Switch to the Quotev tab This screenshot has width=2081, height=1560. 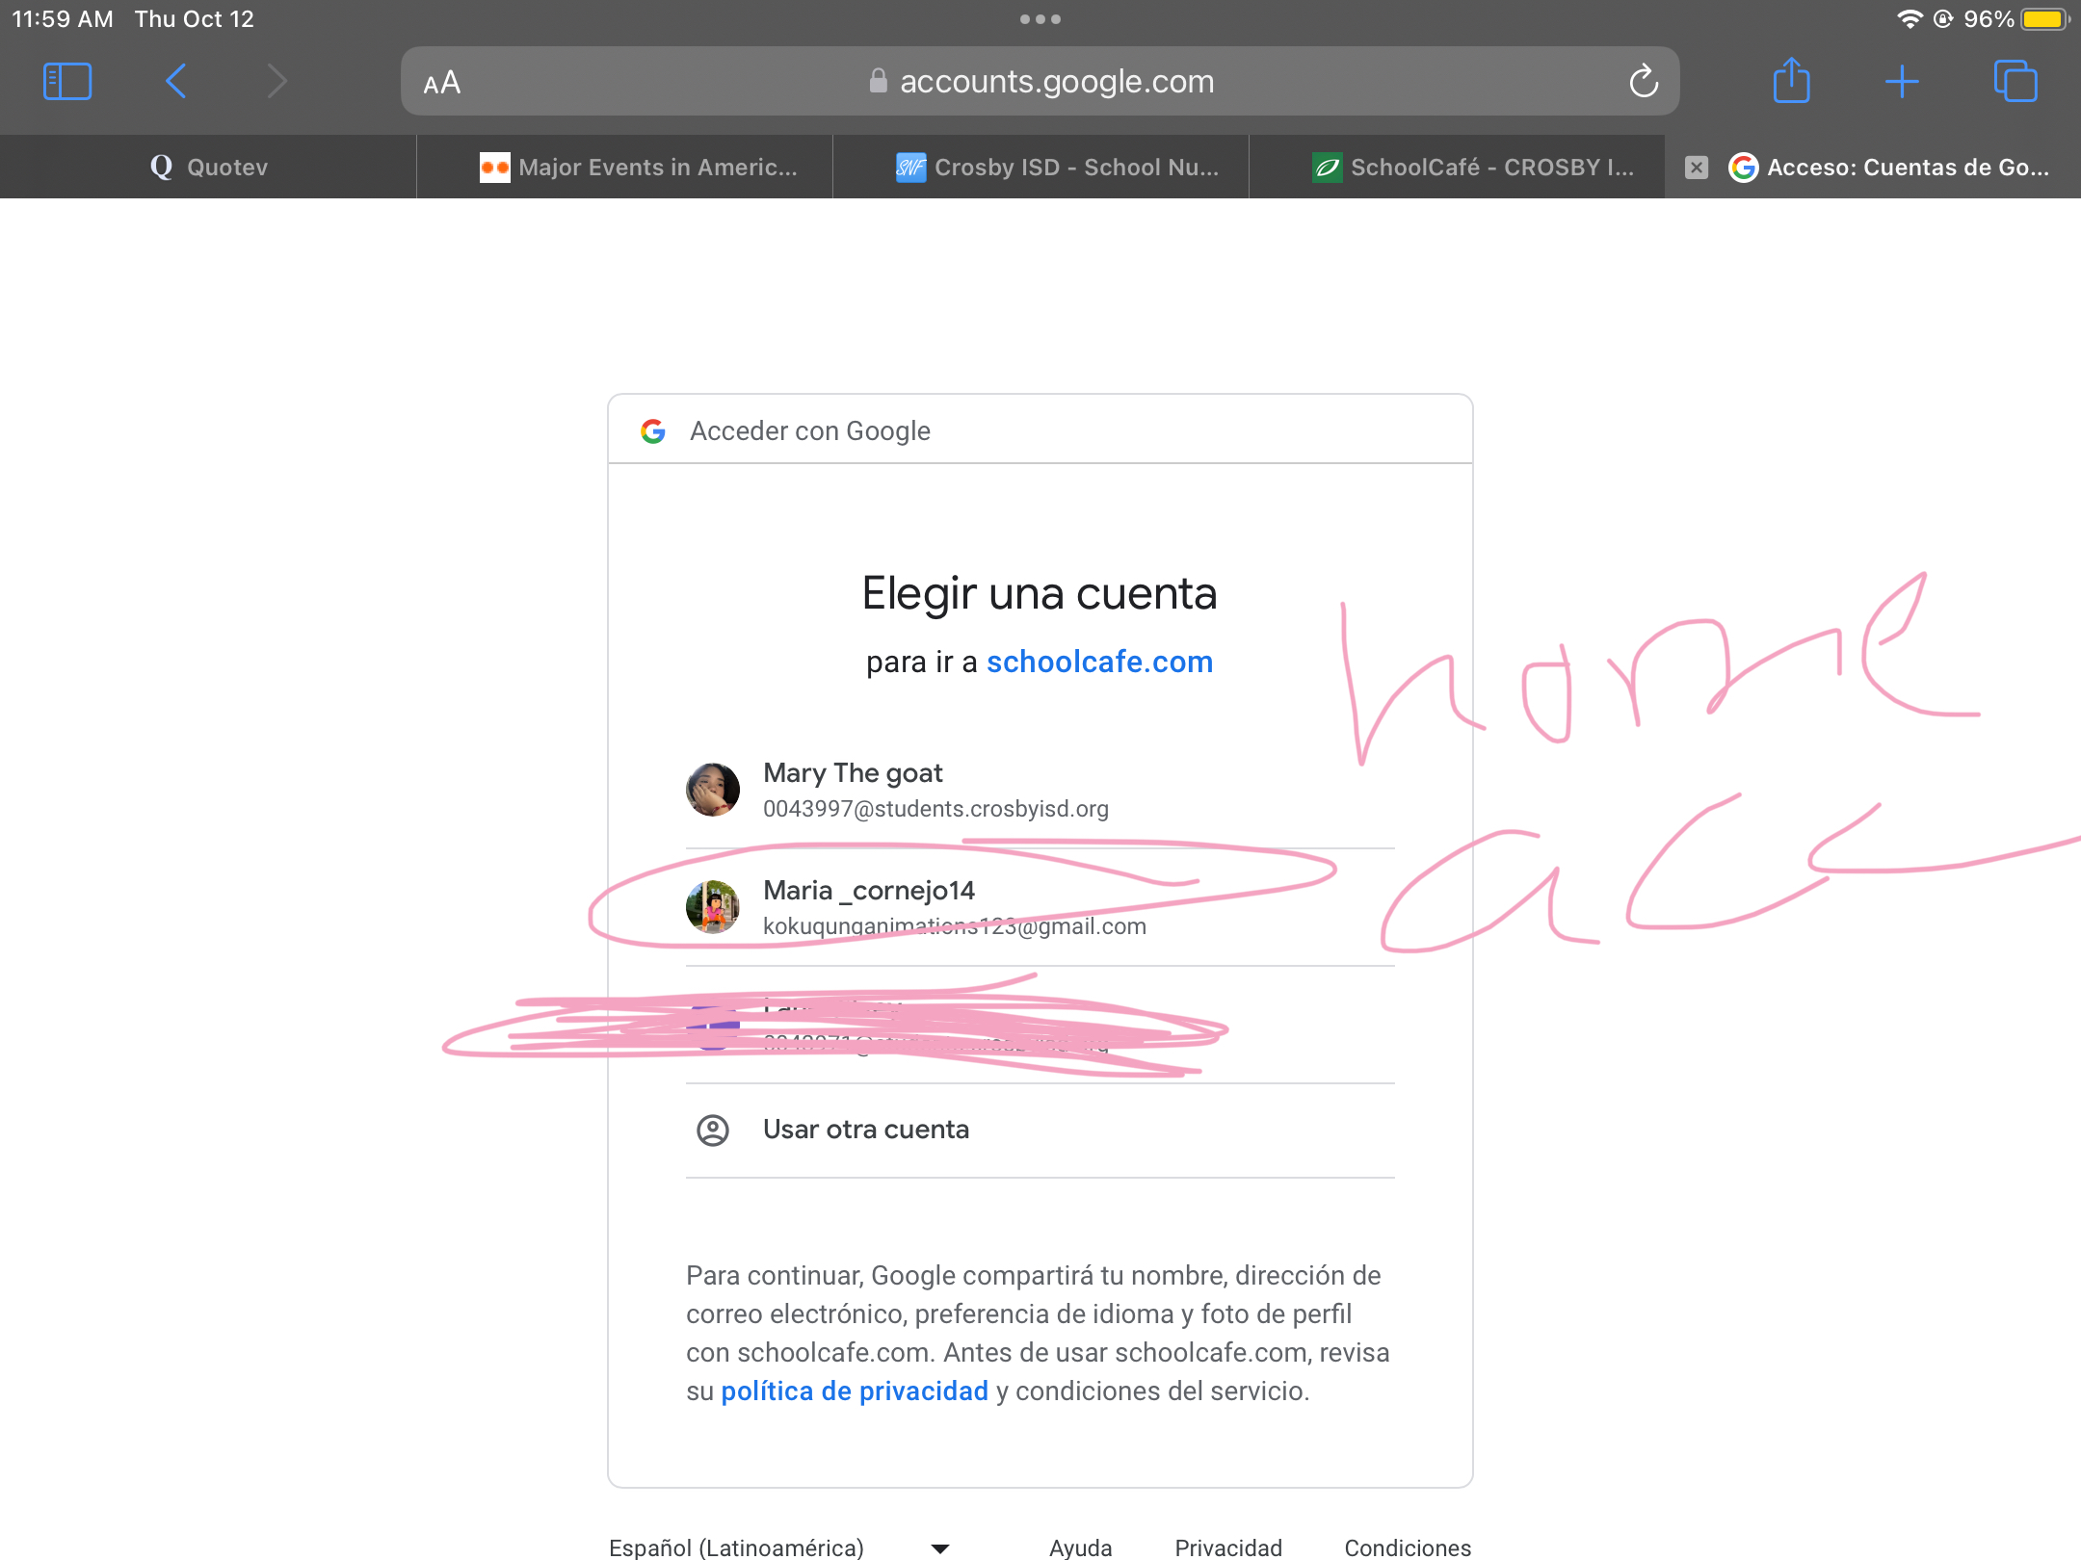click(x=209, y=168)
